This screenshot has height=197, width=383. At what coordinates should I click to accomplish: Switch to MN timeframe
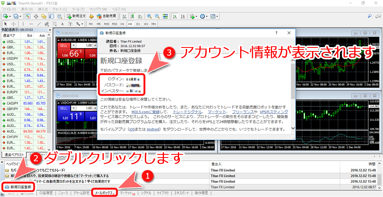[x=154, y=24]
